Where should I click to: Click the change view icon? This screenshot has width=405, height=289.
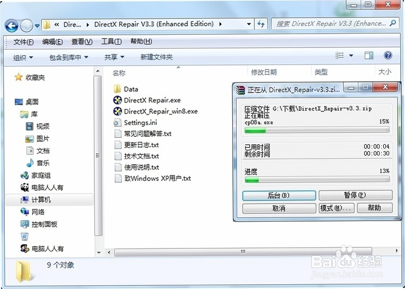click(339, 55)
